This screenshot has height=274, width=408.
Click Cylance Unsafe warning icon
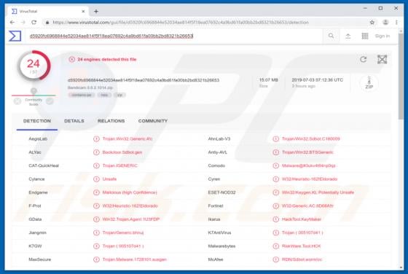pyautogui.click(x=96, y=179)
